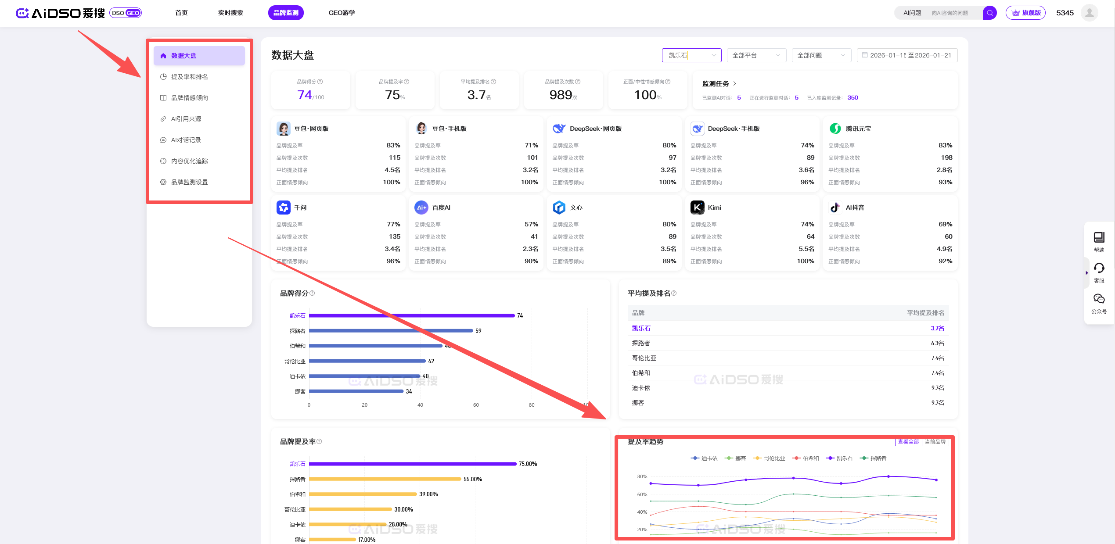
Task: Click the purple search icon button
Action: click(x=989, y=13)
